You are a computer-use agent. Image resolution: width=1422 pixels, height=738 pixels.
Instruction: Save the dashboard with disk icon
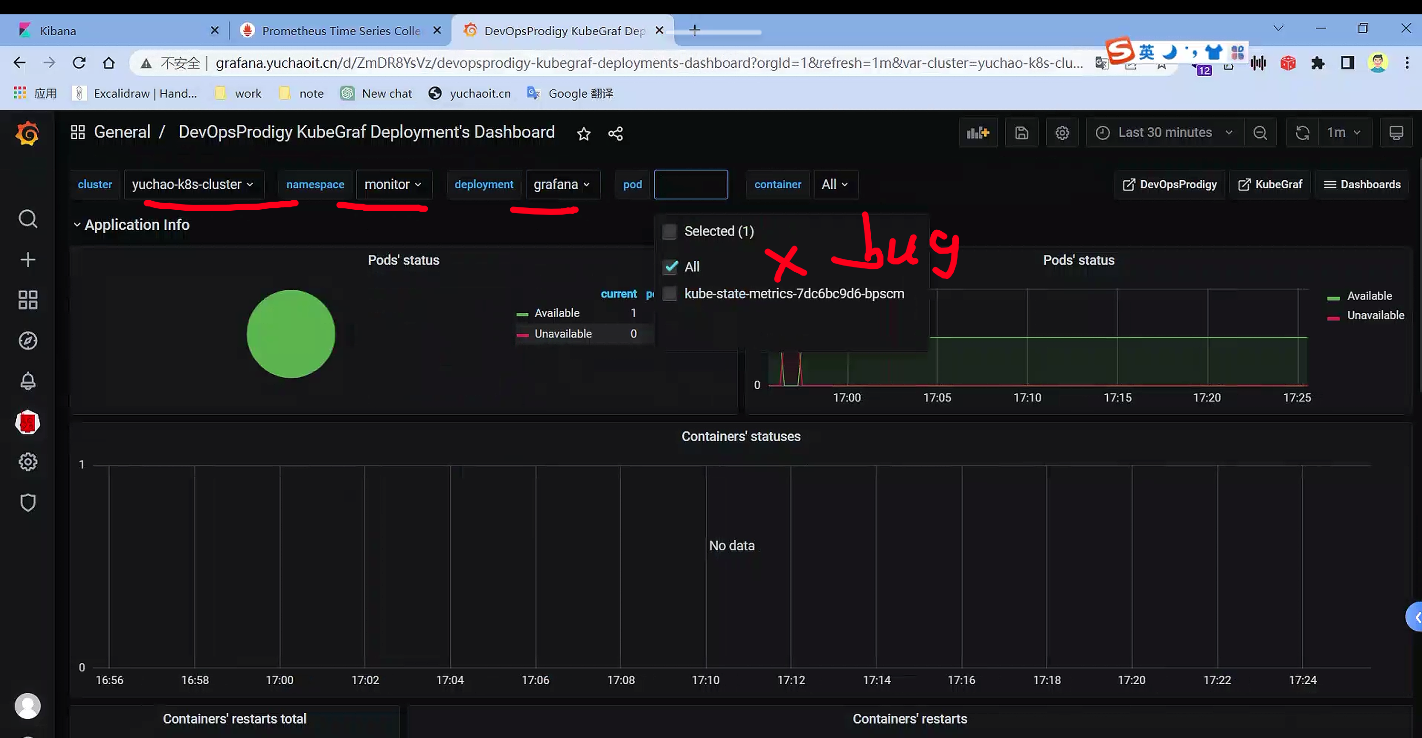(1021, 133)
